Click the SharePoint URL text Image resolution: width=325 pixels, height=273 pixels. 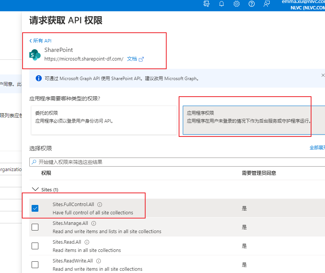(x=84, y=59)
